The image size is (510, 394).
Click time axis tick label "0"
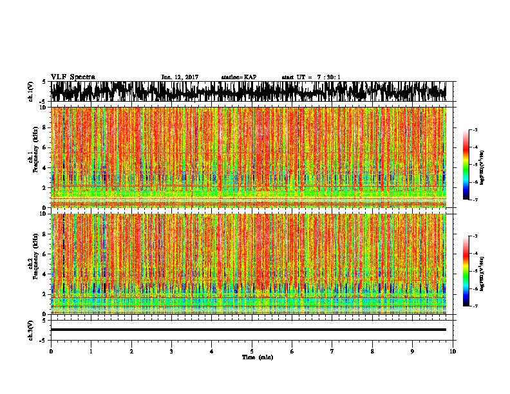[51, 352]
